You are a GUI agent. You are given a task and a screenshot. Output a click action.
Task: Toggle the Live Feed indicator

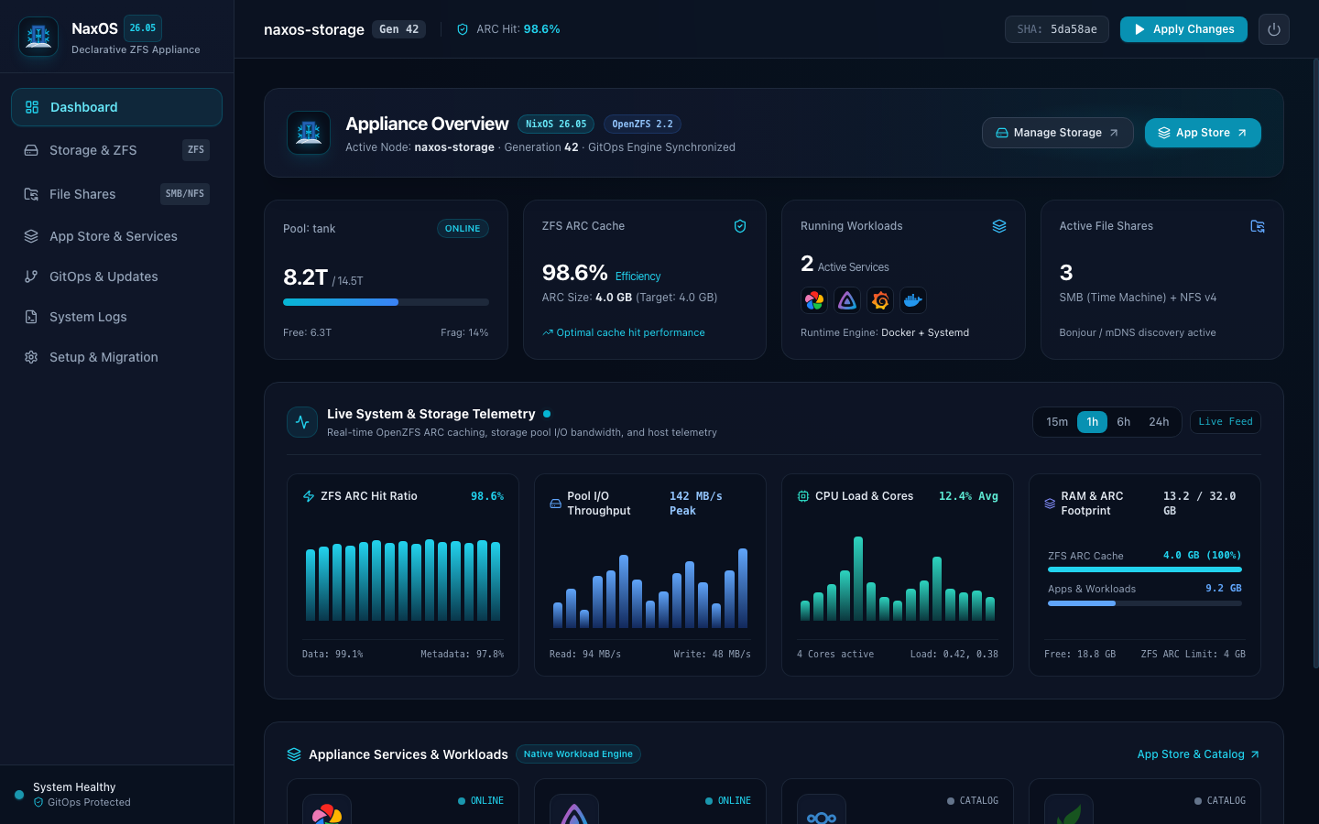pyautogui.click(x=1226, y=422)
